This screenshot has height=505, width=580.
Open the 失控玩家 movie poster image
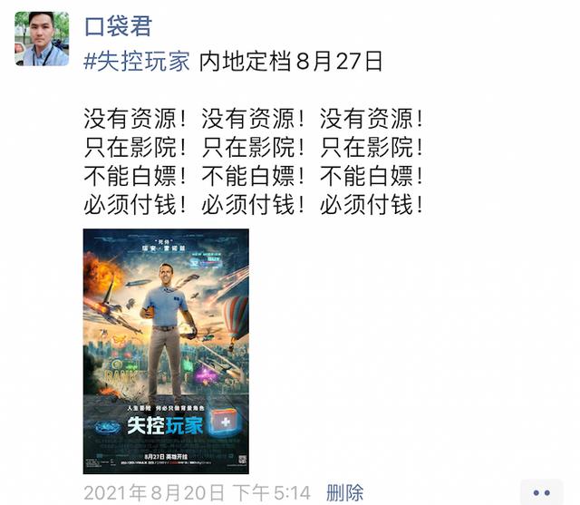click(166, 351)
